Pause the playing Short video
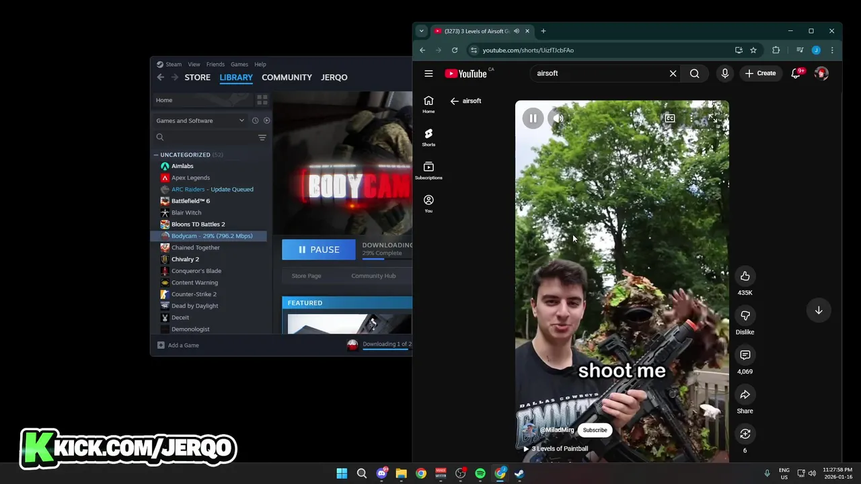861x484 pixels. tap(533, 118)
